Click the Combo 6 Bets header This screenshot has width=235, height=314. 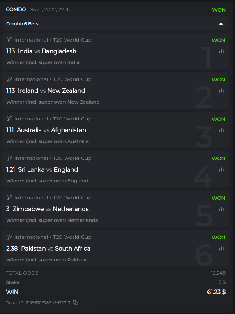115,23
